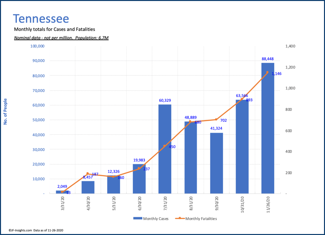Click the 6/30/20 date axis label
325x235 pixels.
click(x=139, y=205)
